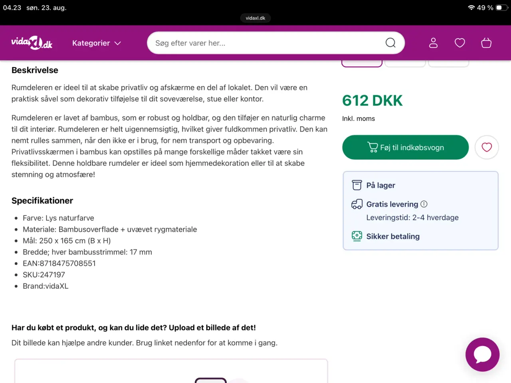Open the vidaXL.dk home logo
Viewport: 511px width, 383px height.
[x=32, y=43]
